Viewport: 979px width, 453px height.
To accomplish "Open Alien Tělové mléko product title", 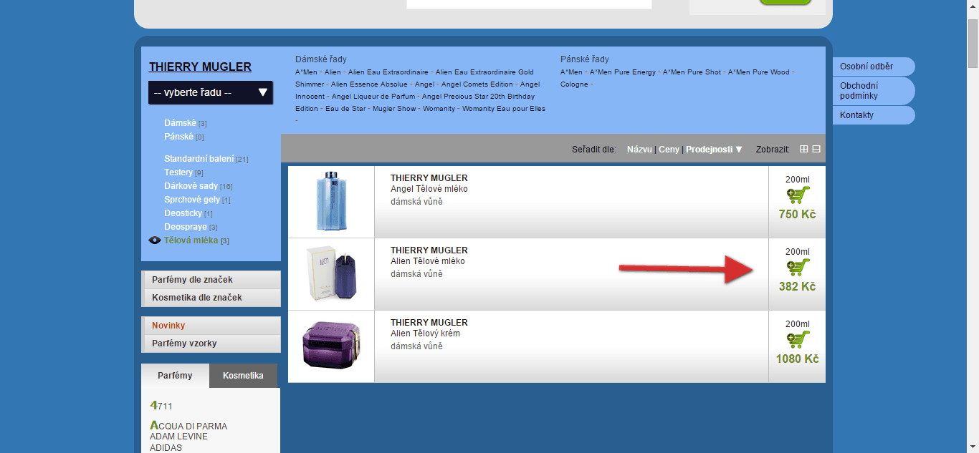I will 428,261.
